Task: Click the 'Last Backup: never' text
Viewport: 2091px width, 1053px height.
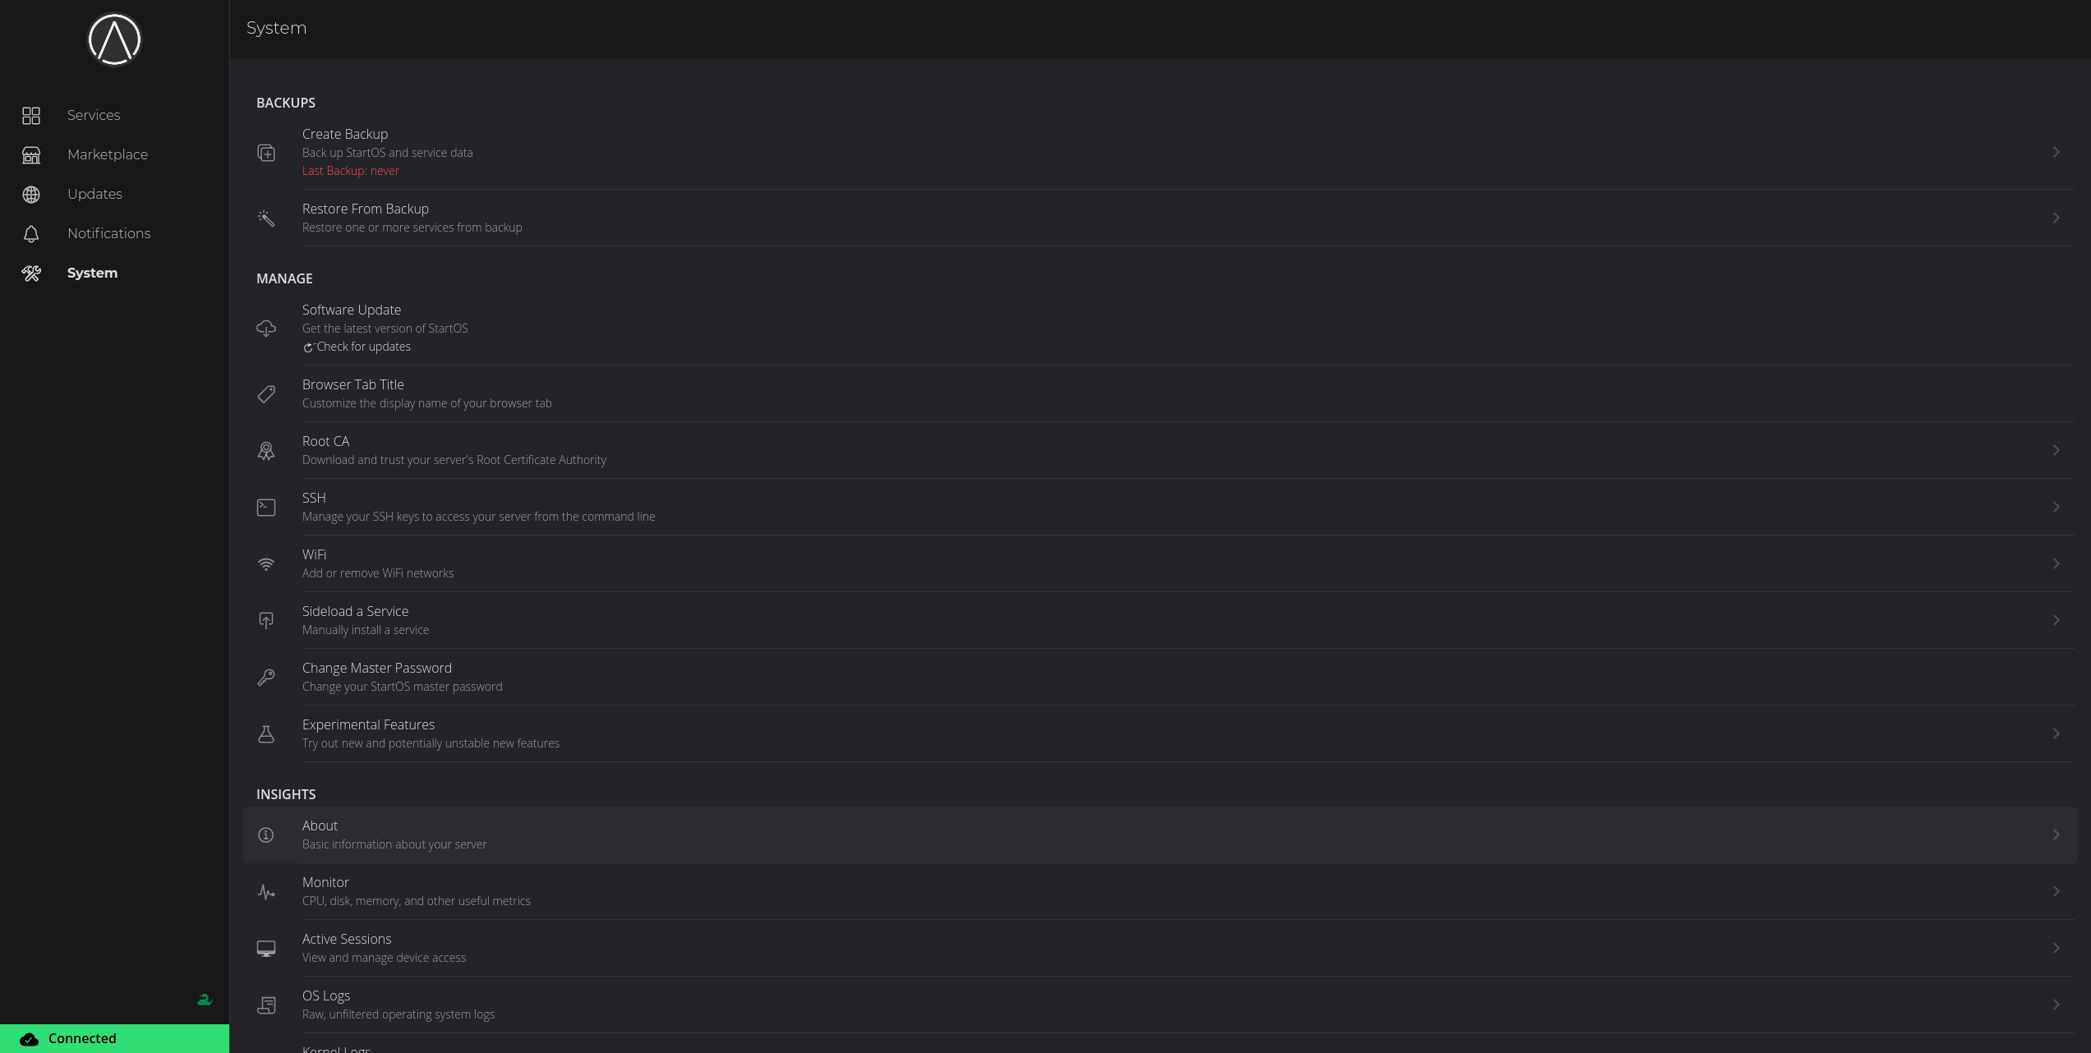Action: 351,171
